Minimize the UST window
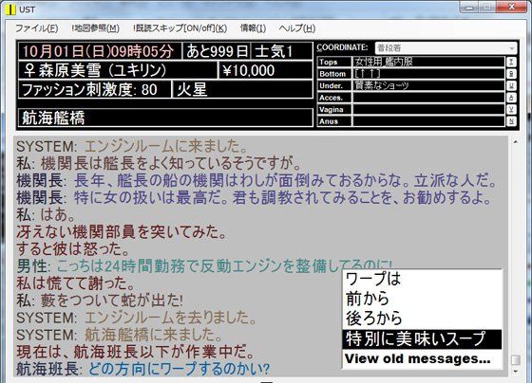 pos(470,7)
